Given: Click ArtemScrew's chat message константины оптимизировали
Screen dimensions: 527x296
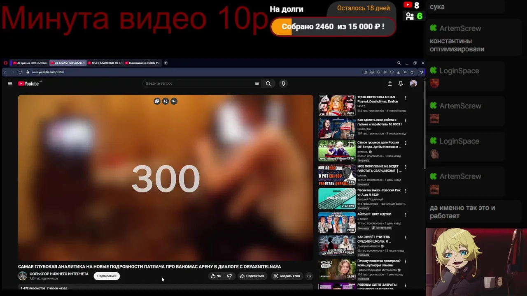Looking at the screenshot, I should pyautogui.click(x=457, y=45).
